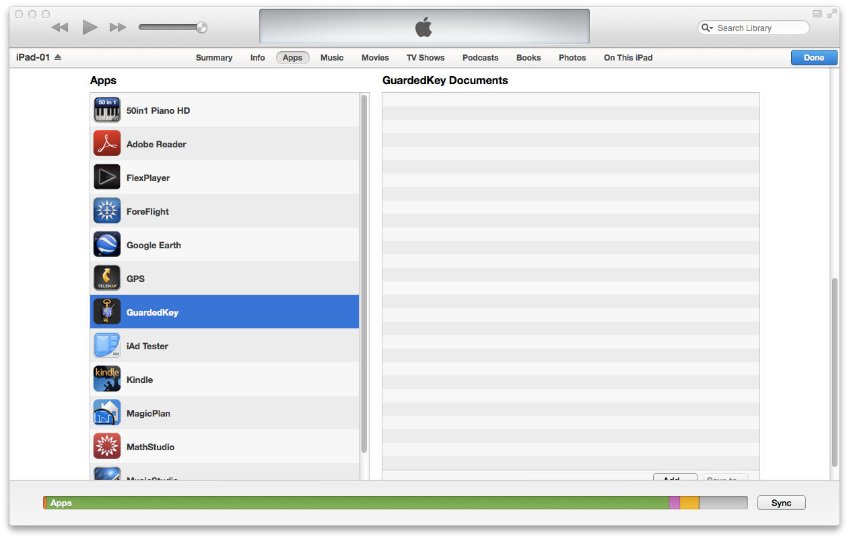This screenshot has width=849, height=539.
Task: Open the On This iPad tab
Action: 628,58
